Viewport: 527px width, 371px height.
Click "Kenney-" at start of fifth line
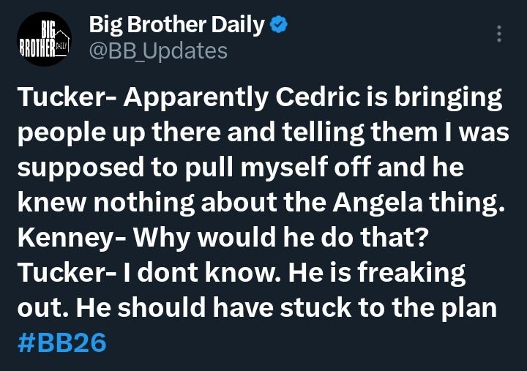72,237
